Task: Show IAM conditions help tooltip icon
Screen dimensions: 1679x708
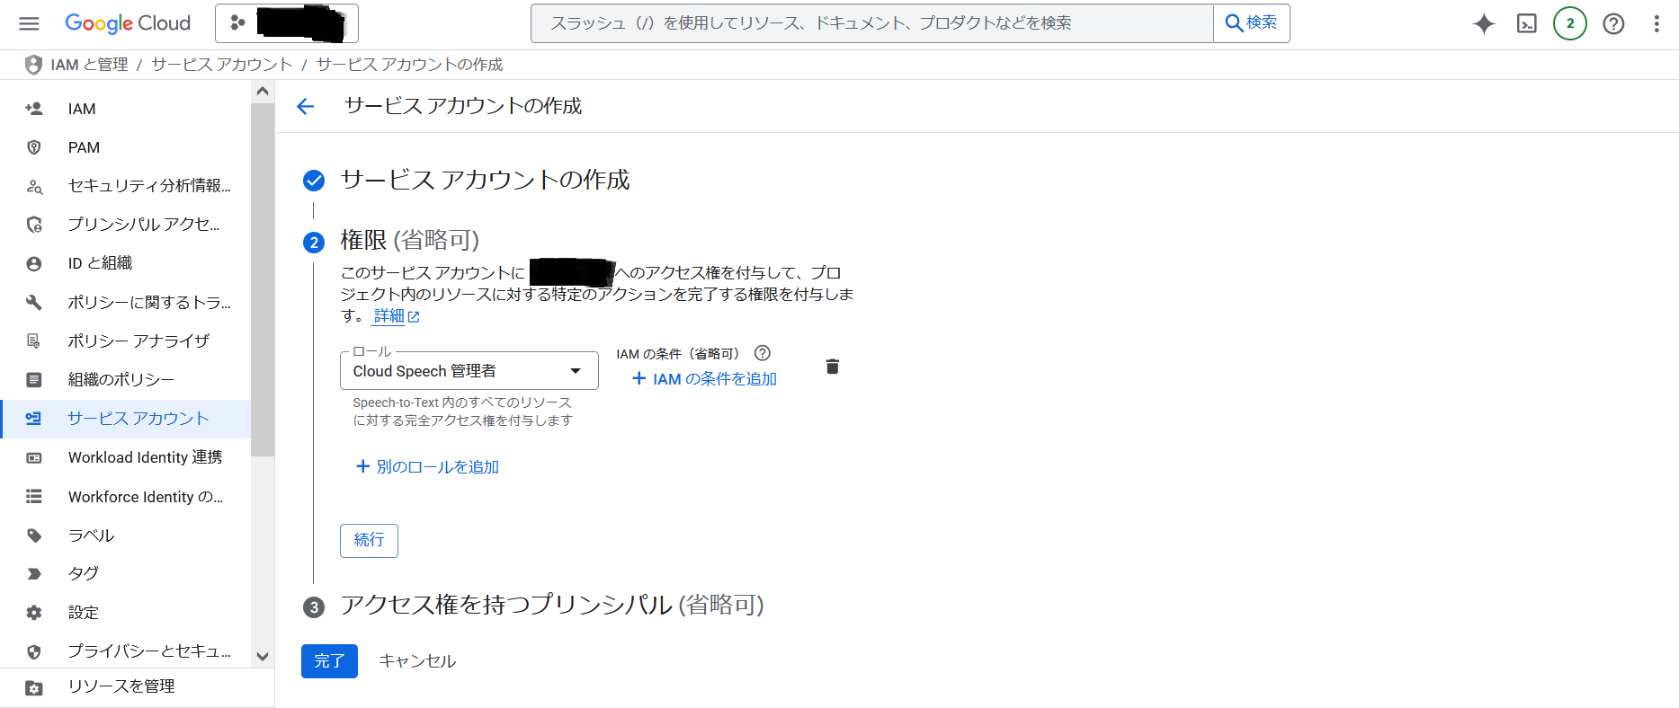Action: (763, 353)
